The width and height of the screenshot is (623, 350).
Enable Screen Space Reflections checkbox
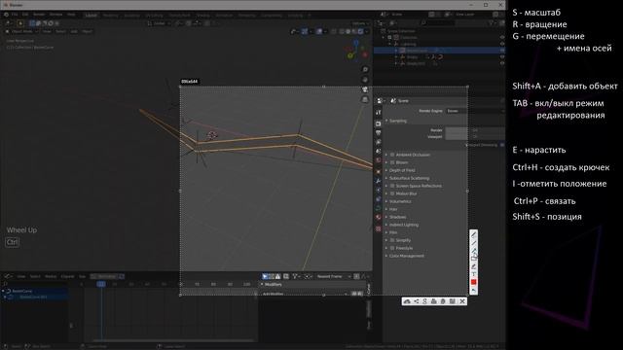coord(392,186)
